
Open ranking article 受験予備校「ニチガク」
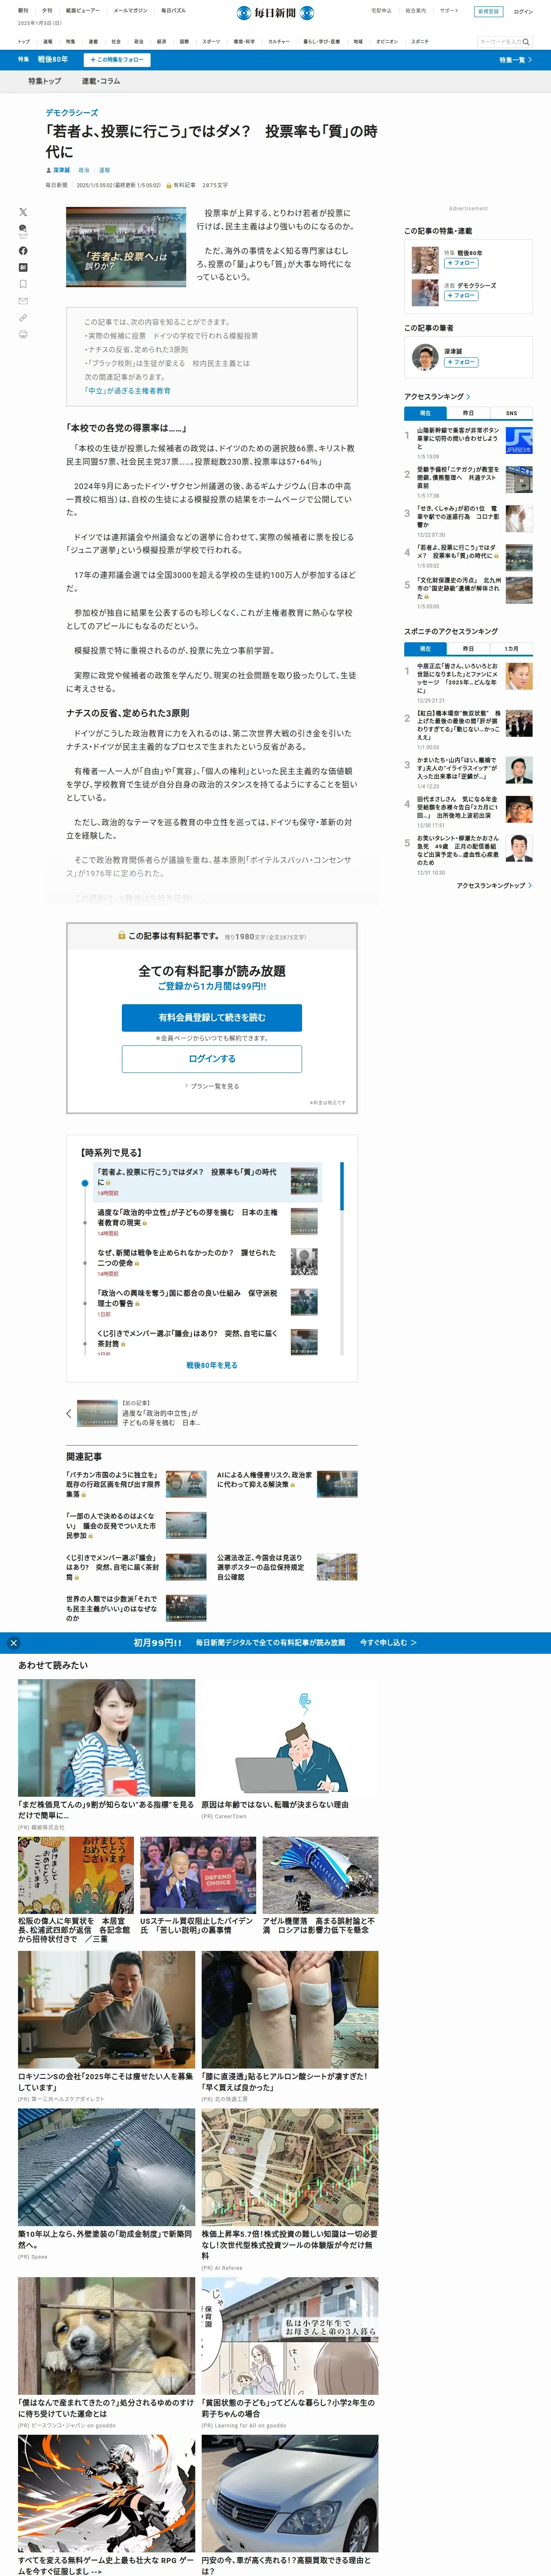[x=458, y=478]
